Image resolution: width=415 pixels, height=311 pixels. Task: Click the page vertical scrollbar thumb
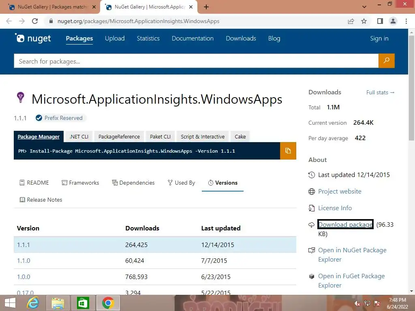tap(411, 88)
